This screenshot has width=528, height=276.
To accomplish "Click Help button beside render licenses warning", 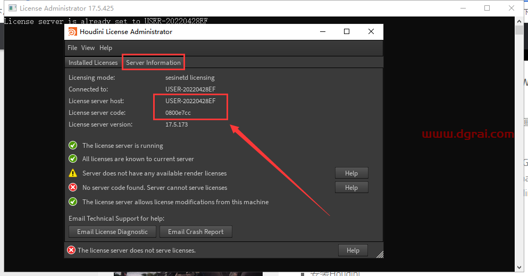I will (x=351, y=173).
